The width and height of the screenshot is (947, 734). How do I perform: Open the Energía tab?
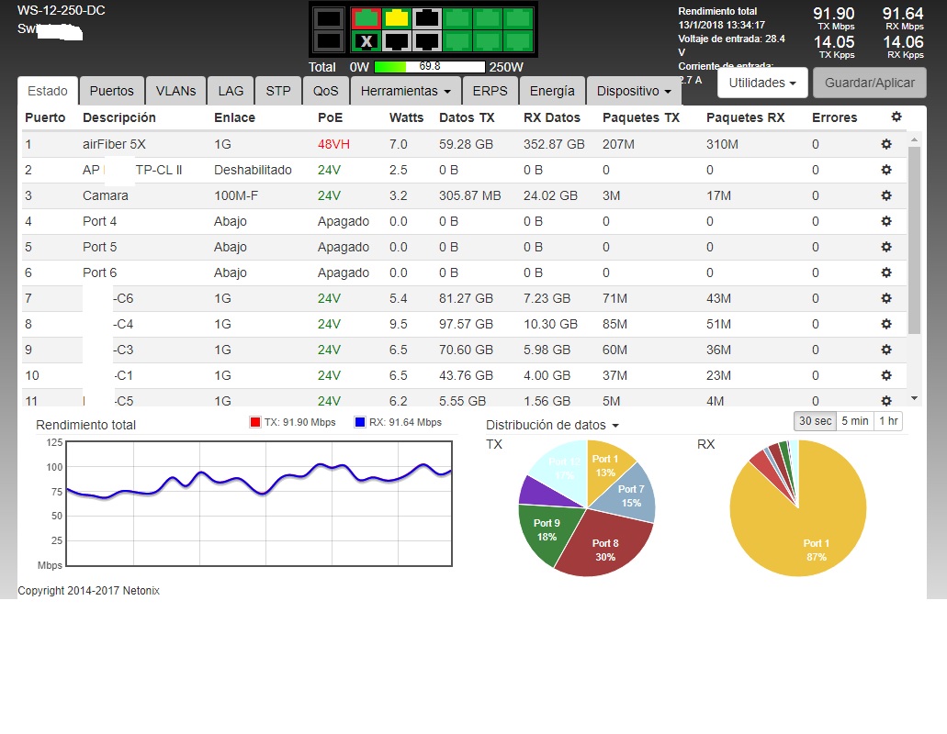[x=552, y=91]
